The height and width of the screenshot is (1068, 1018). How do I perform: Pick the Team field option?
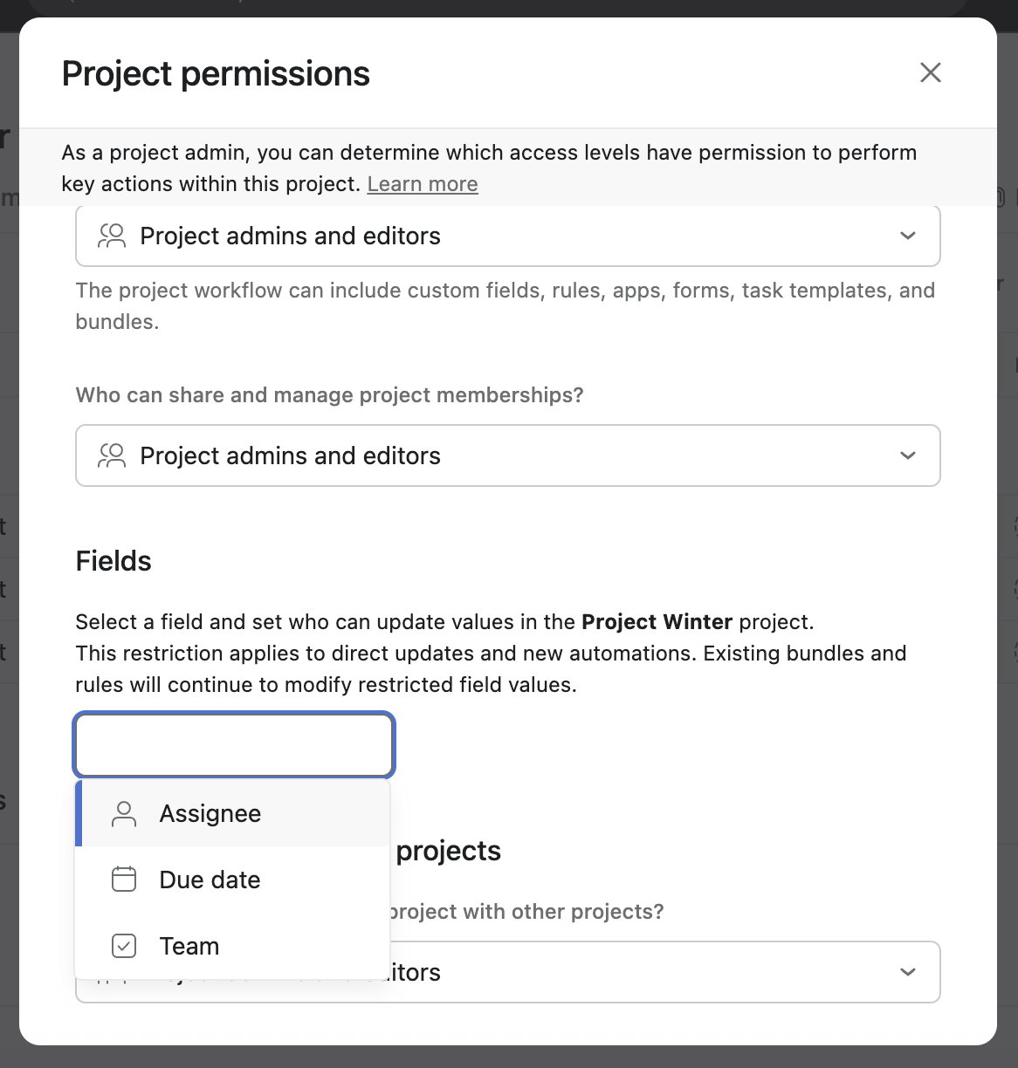coord(189,946)
